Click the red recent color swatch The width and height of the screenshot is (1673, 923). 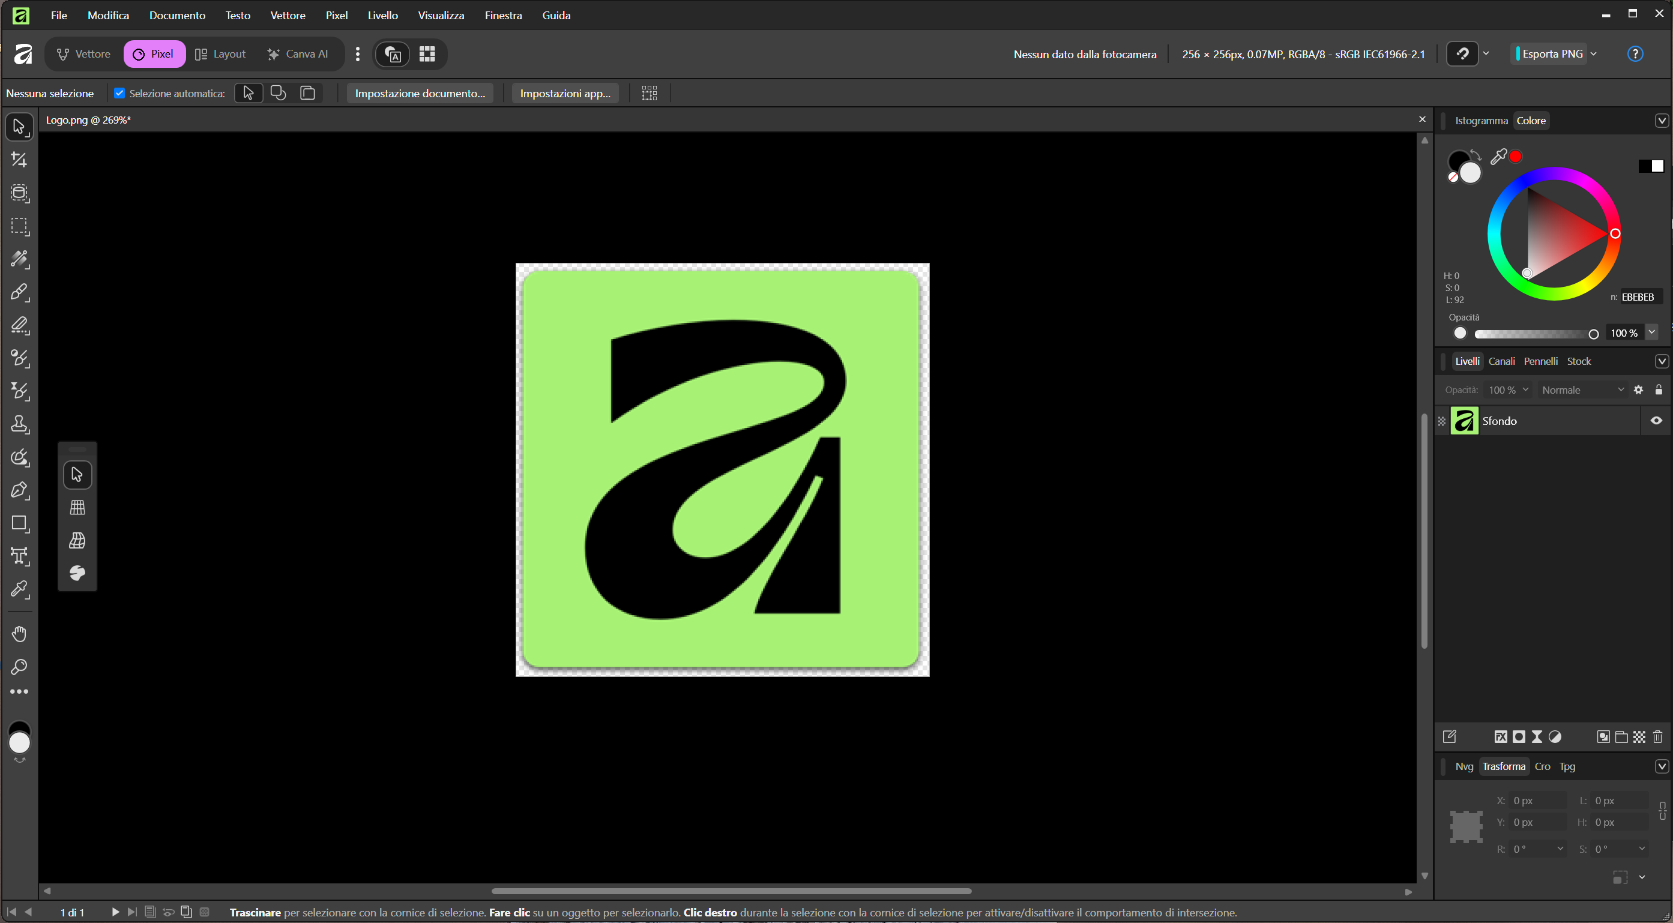click(1516, 157)
